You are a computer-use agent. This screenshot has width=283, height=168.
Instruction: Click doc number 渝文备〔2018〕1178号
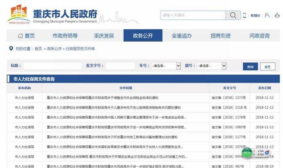tap(229, 117)
